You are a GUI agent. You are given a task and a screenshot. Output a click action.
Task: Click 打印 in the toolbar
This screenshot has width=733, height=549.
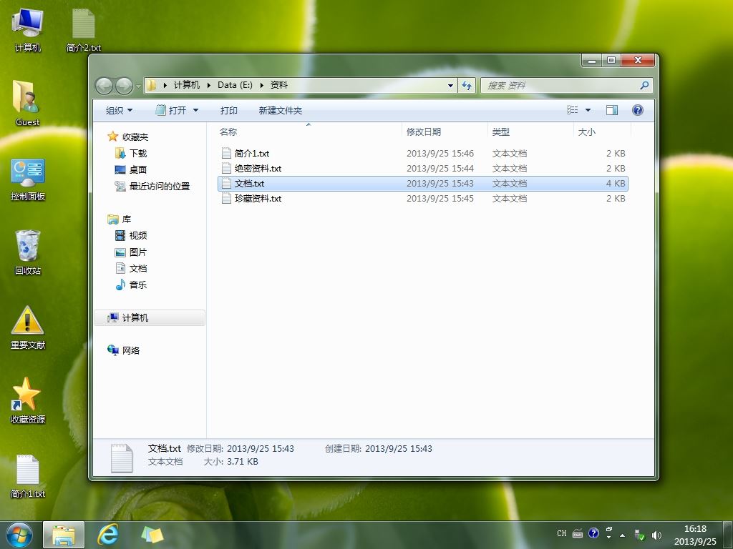coord(228,111)
